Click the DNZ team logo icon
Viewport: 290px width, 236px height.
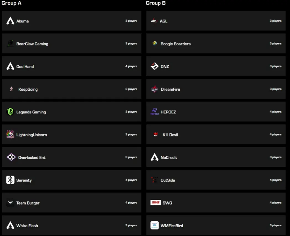(155, 66)
